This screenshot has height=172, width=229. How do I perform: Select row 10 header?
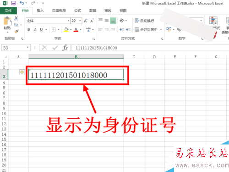[4, 114]
